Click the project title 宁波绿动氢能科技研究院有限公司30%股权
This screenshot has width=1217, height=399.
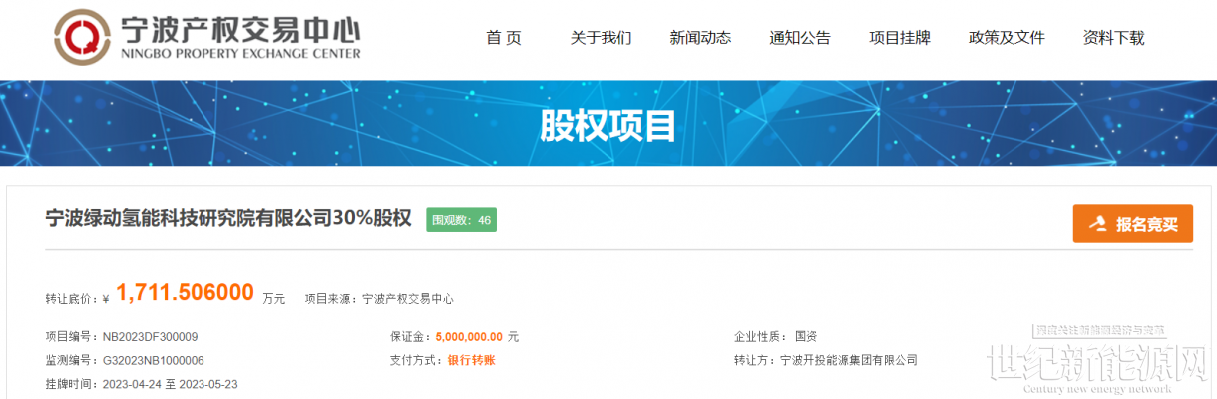pyautogui.click(x=229, y=220)
